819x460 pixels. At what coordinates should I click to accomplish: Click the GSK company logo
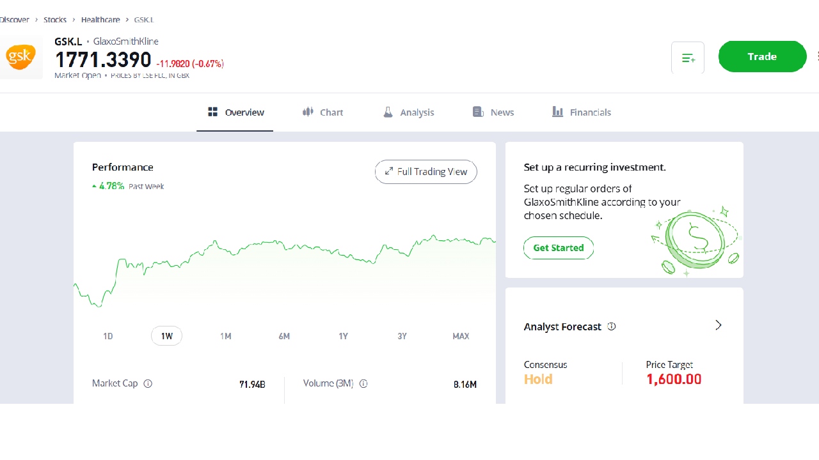click(20, 57)
